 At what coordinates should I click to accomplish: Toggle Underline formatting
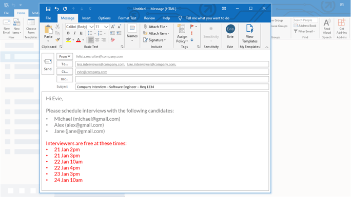(x=81, y=33)
